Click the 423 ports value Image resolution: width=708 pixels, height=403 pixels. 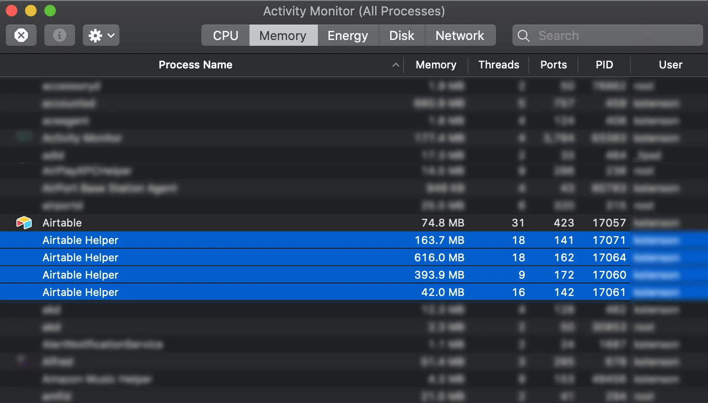click(x=564, y=223)
